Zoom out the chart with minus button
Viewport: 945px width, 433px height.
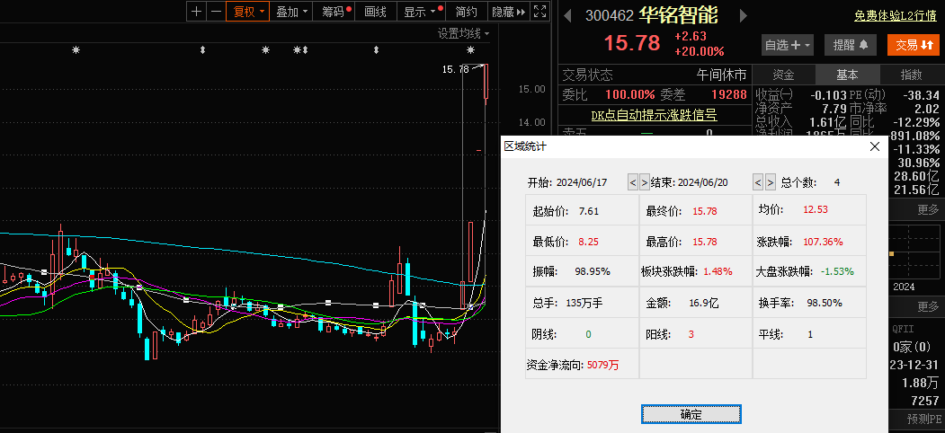pyautogui.click(x=216, y=11)
